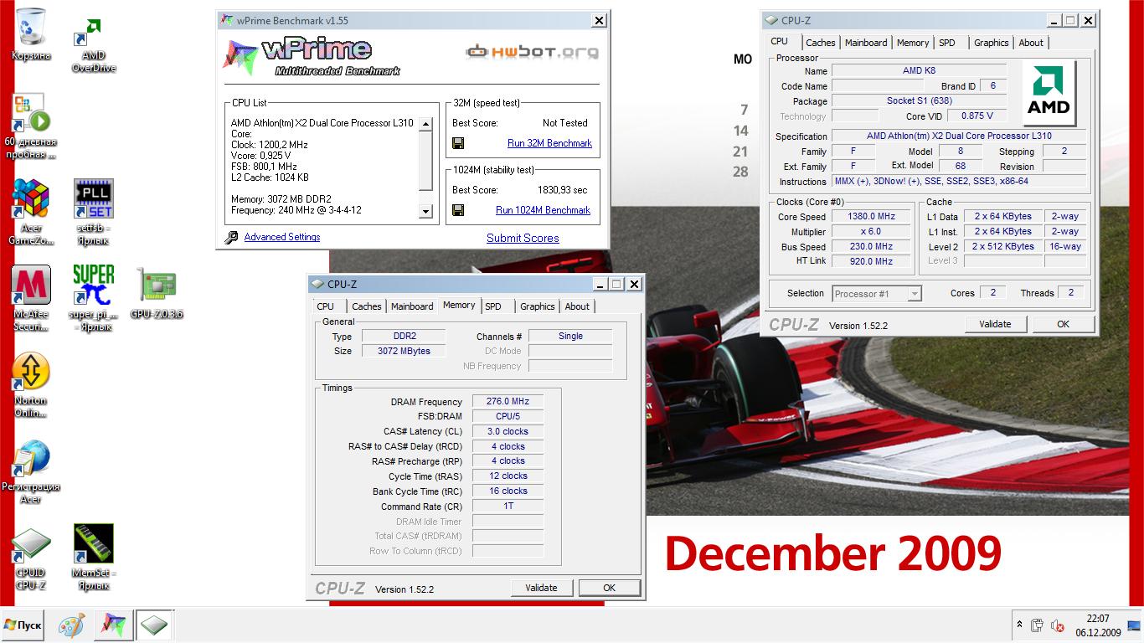Run the 1024M Benchmark link

click(543, 210)
